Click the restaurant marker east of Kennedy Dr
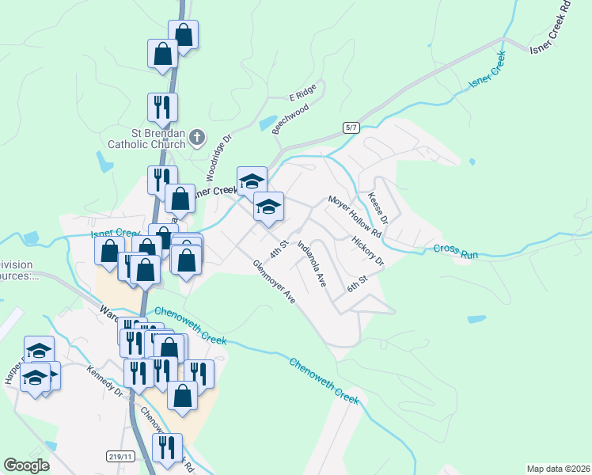 tap(139, 377)
